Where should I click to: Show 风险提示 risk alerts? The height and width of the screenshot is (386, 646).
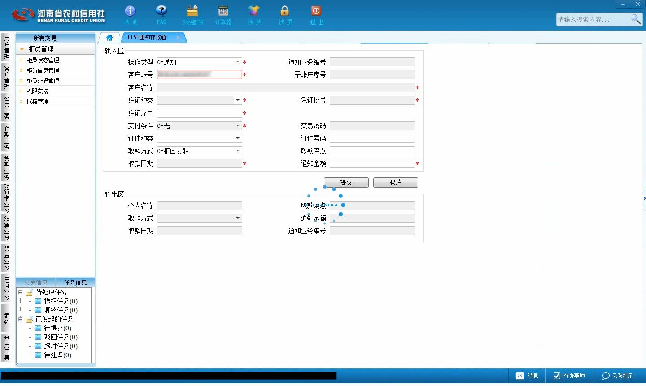coord(618,376)
